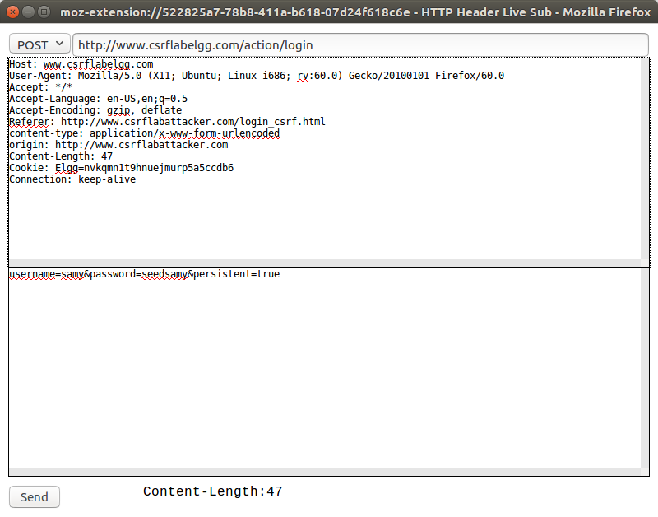
Task: Click the Content-Length: 47 header line
Action: coord(61,156)
